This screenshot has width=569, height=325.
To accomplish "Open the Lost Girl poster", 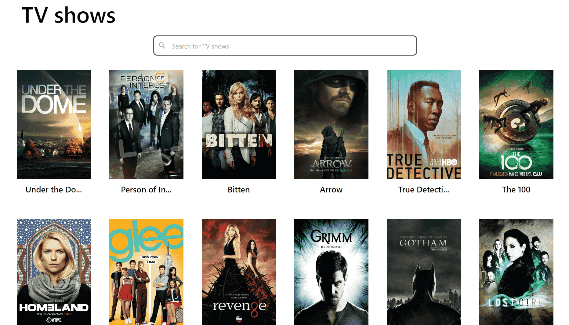I will [x=516, y=272].
